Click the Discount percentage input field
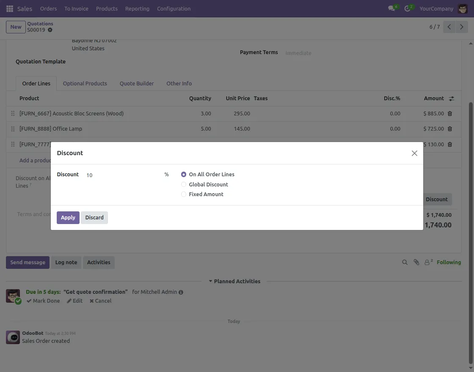Image resolution: width=474 pixels, height=372 pixels. tap(123, 175)
